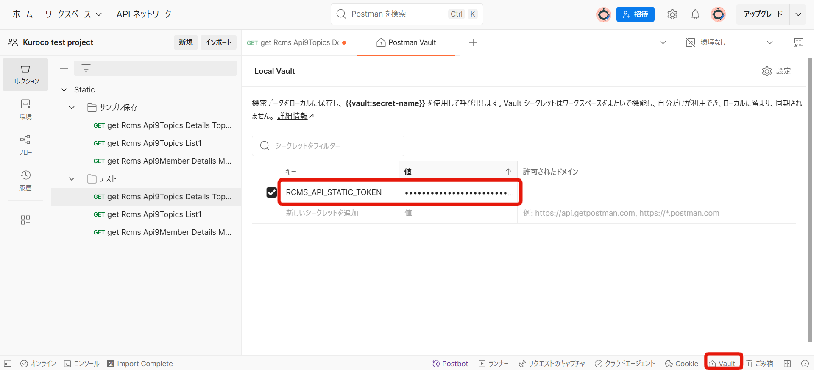The height and width of the screenshot is (370, 814).
Task: Open get Rcms Api9Topics List1 under テスト
Action: (146, 214)
